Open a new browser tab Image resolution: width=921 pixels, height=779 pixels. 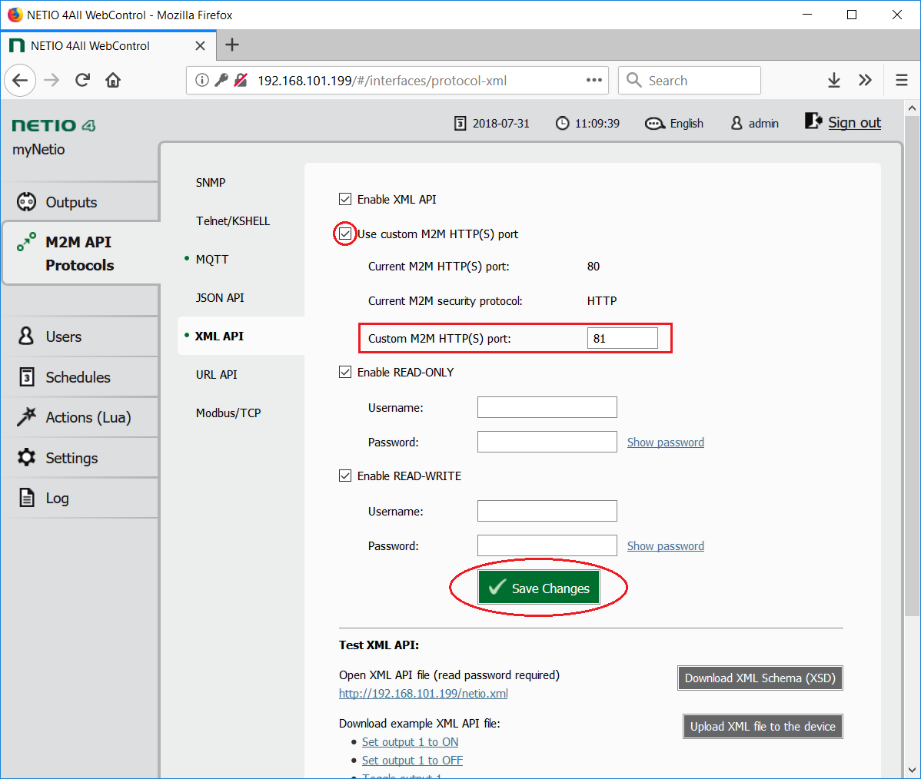point(232,45)
